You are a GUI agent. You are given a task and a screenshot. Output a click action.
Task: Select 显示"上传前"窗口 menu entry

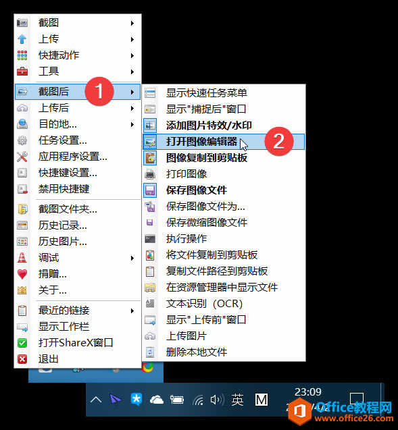click(x=224, y=320)
